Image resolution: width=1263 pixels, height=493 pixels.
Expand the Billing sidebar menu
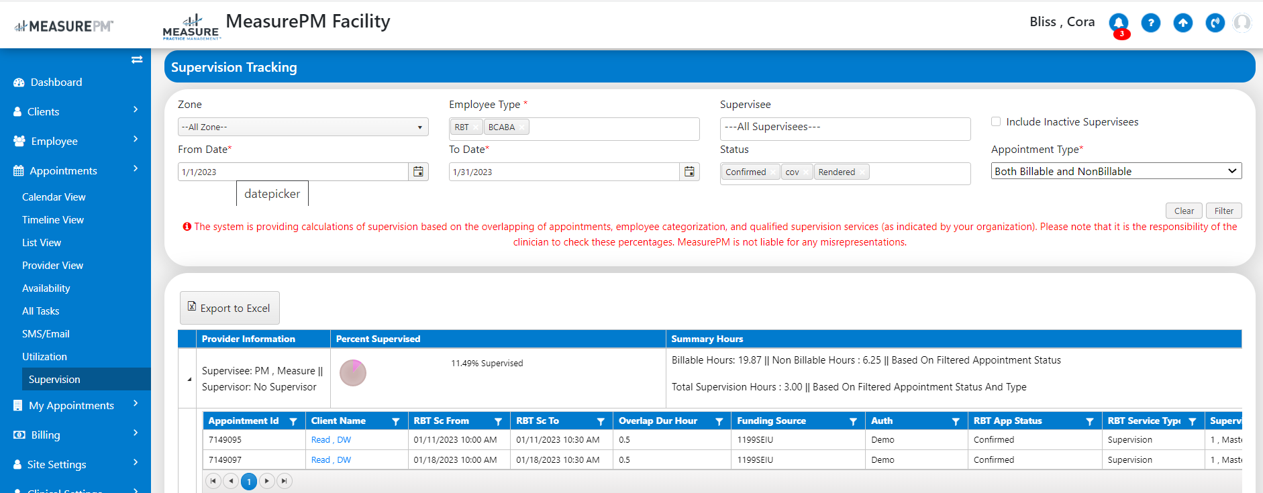point(75,435)
